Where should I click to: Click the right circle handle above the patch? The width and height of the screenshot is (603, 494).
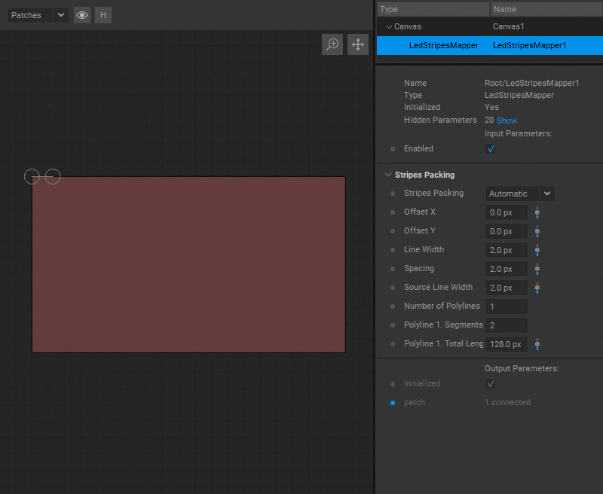tap(53, 177)
